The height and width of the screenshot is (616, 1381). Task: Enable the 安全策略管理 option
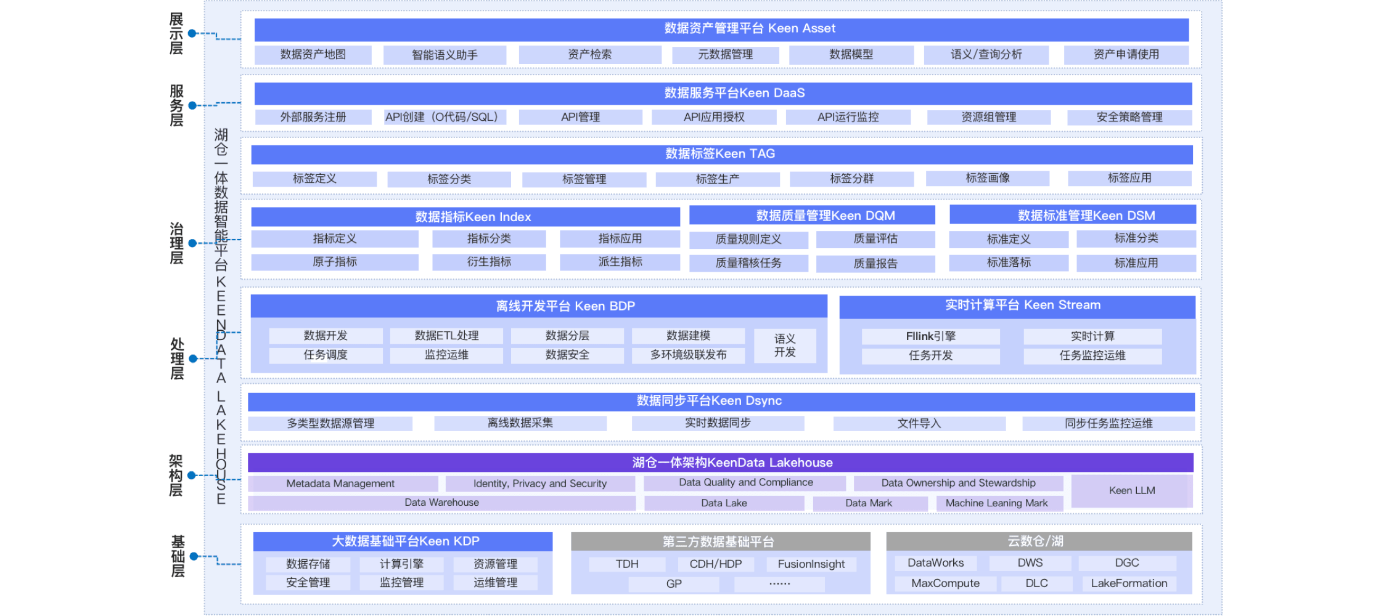pyautogui.click(x=1129, y=116)
